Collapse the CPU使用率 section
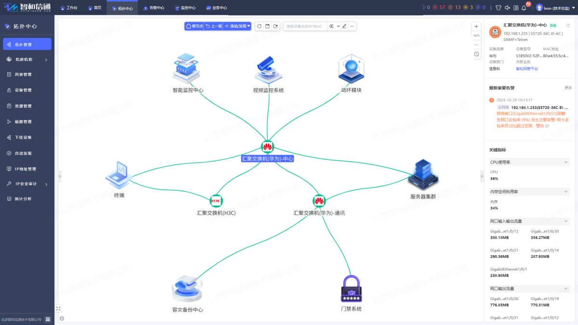 (x=566, y=162)
